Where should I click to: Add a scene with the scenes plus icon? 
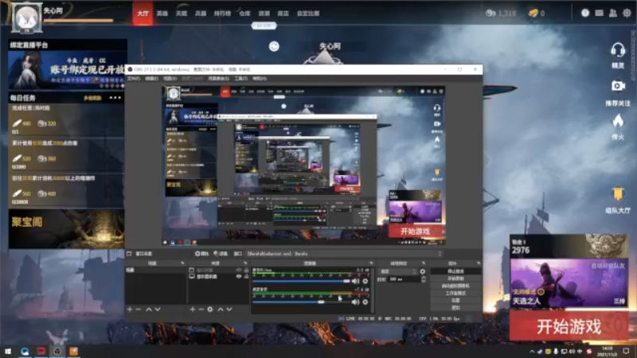[130, 309]
